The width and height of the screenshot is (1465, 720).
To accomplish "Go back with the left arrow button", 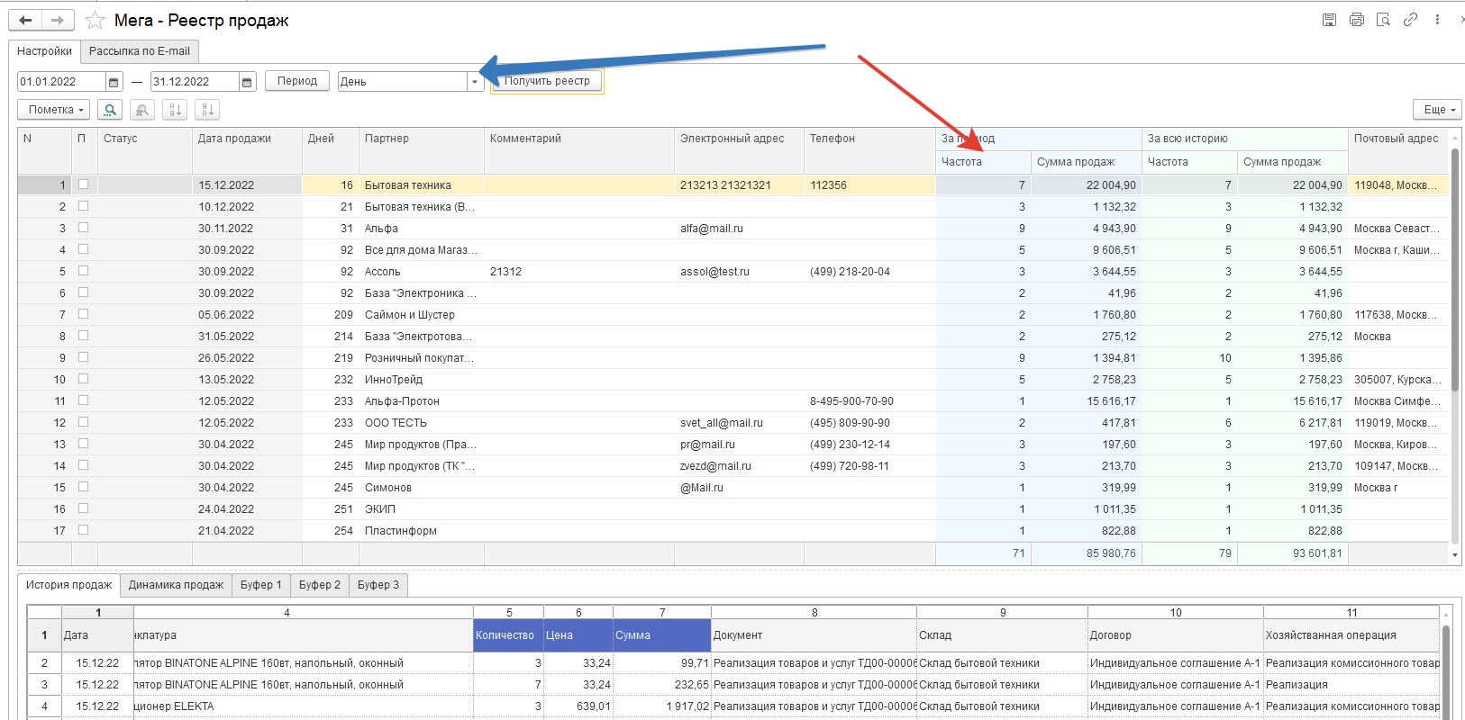I will click(x=25, y=20).
